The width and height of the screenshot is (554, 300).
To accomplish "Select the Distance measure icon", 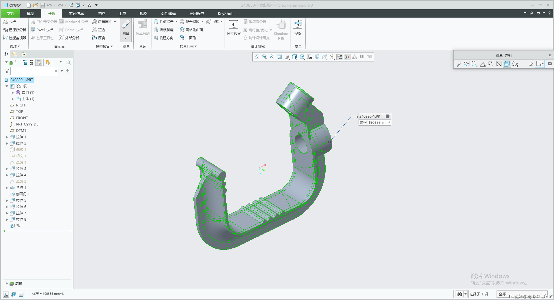I will click(475, 64).
